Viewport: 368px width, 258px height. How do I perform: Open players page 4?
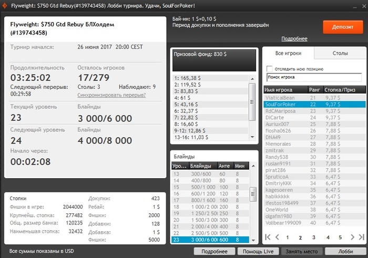click(x=328, y=238)
